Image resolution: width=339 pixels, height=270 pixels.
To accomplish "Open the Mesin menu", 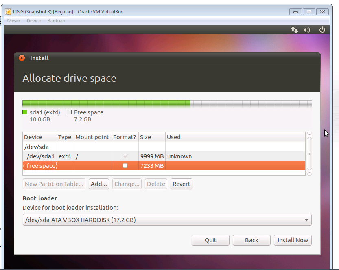I will (13, 20).
